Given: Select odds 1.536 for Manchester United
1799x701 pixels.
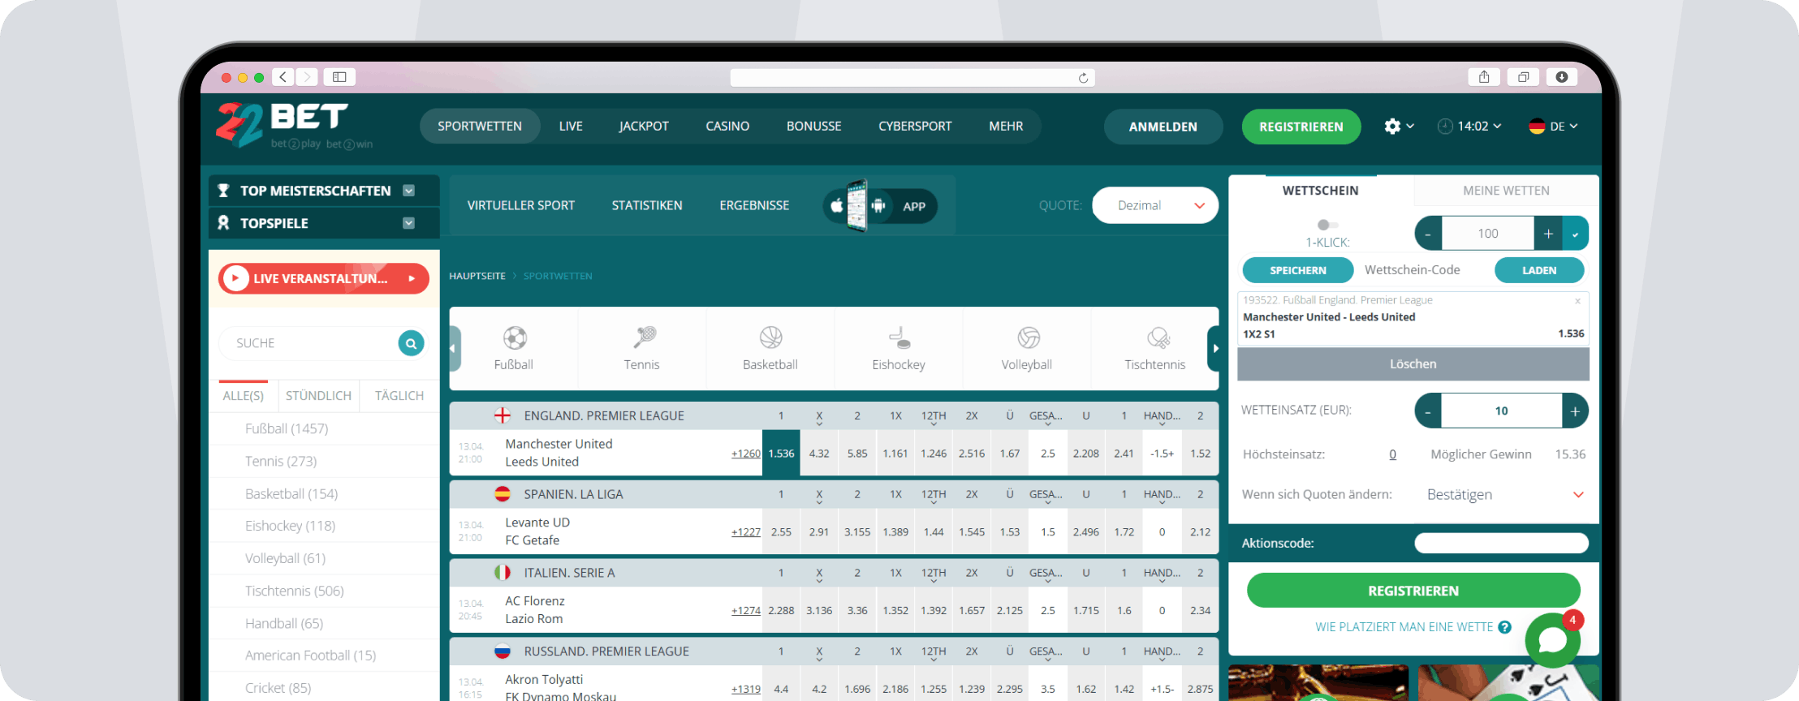Looking at the screenshot, I should (x=781, y=454).
